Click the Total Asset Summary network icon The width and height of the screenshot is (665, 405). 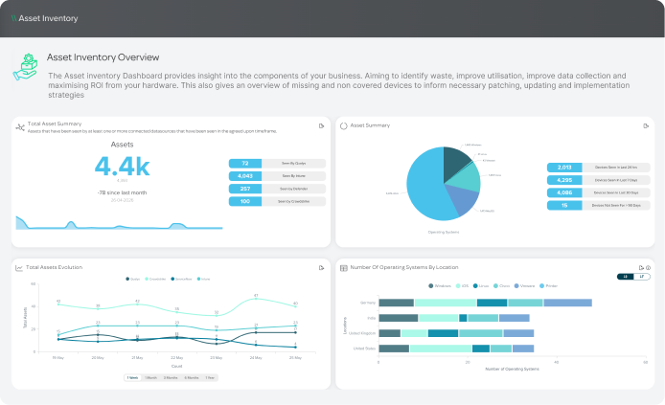click(x=20, y=126)
